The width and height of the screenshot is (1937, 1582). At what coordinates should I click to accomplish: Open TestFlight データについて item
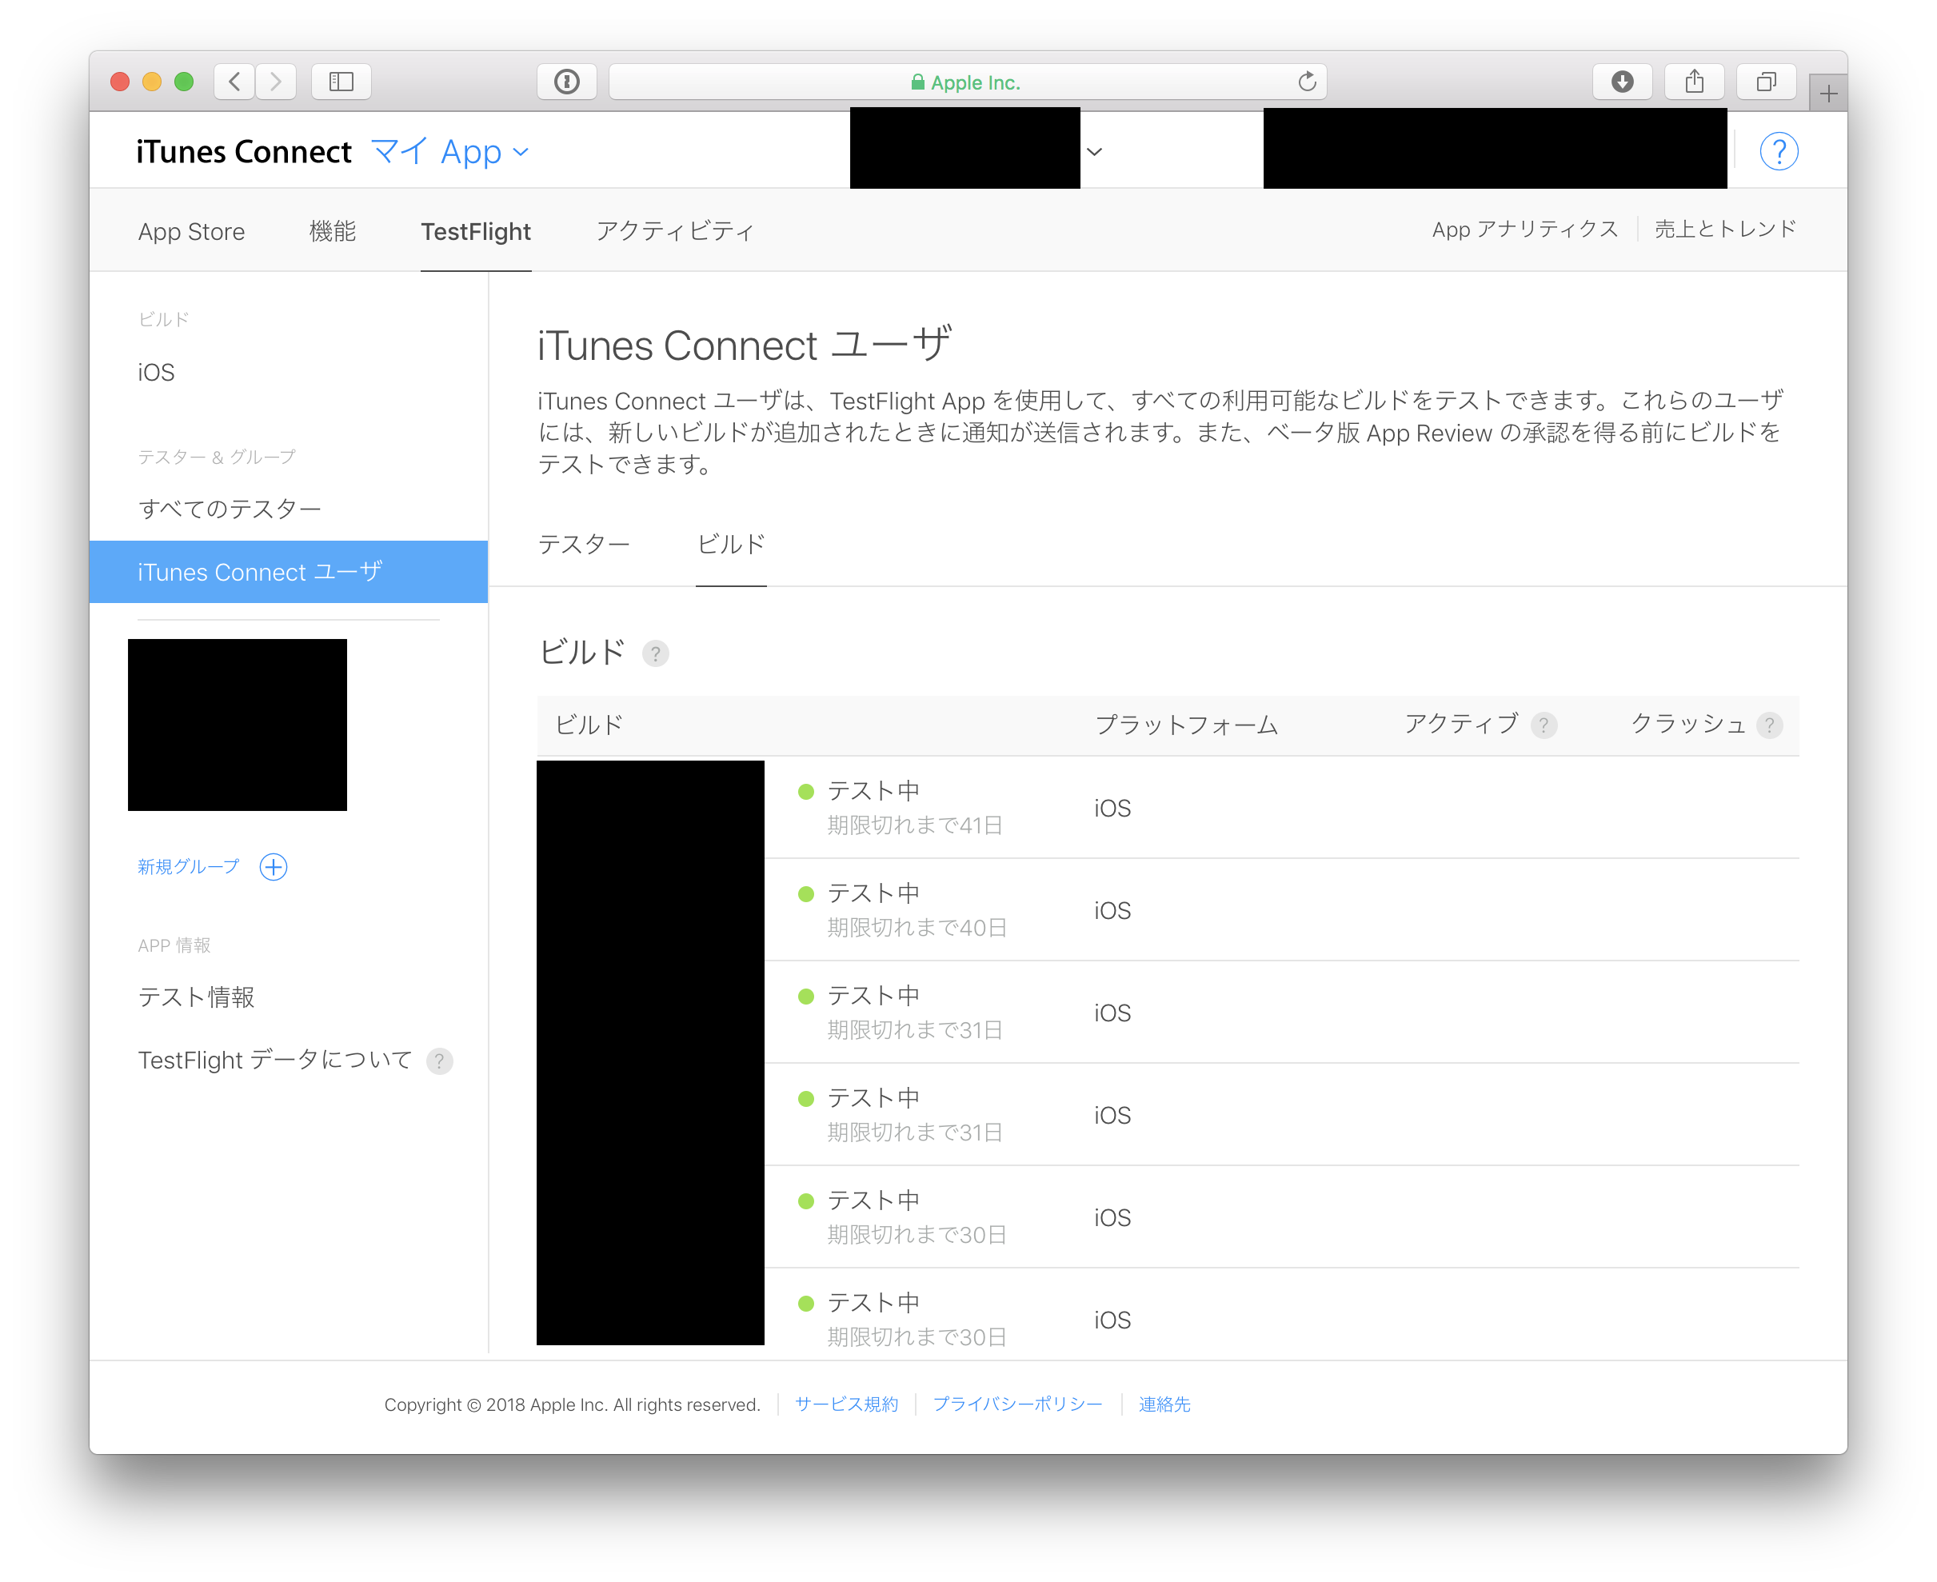click(275, 1061)
